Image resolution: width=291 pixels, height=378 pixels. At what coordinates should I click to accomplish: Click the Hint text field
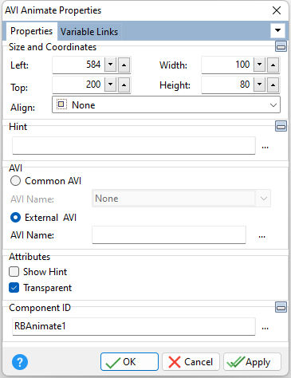tap(134, 146)
